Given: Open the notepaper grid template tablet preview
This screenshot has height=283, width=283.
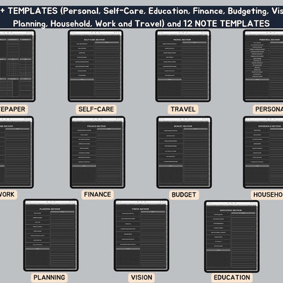Looking at the screenshot, I should coord(18,66).
